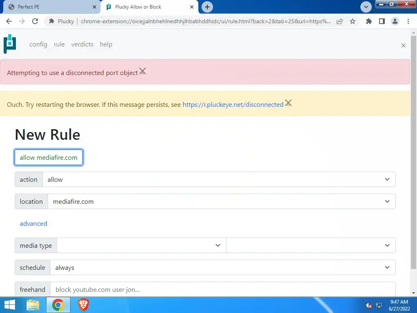Open the rule menu item

pyautogui.click(x=59, y=44)
